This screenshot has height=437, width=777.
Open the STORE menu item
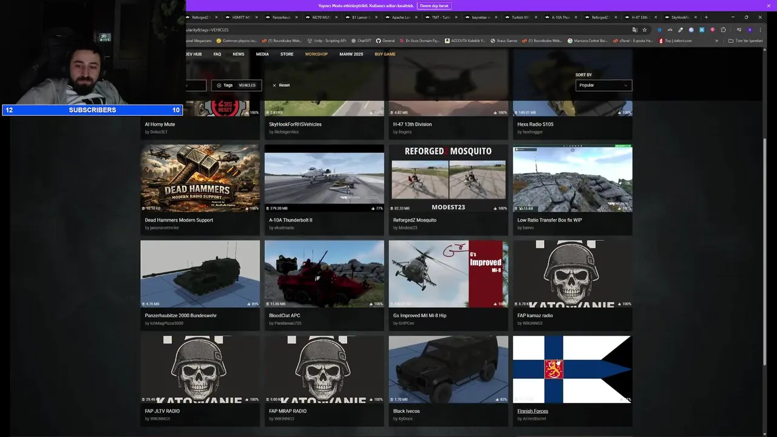(x=287, y=54)
